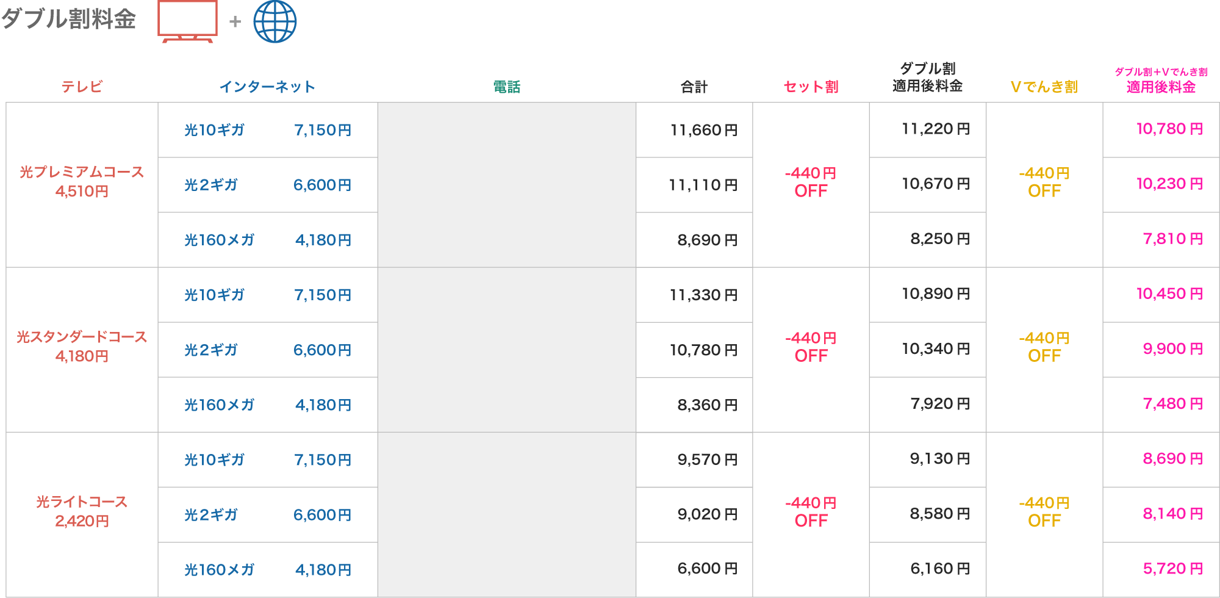
Task: Click the 11,660円 total price
Action: coord(704,130)
